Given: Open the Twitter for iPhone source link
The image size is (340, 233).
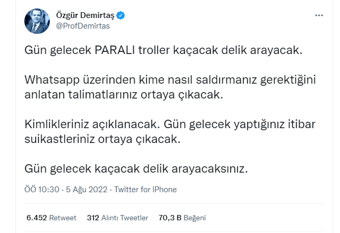Looking at the screenshot, I should tap(145, 189).
